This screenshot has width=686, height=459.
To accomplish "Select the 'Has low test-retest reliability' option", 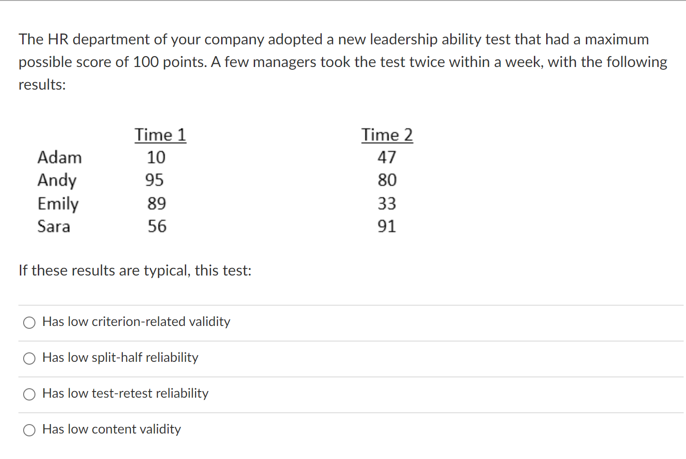I will [125, 394].
